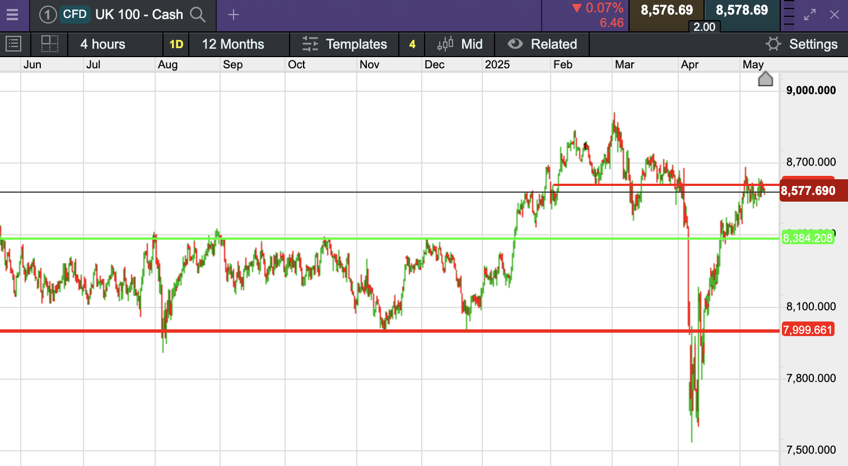The width and height of the screenshot is (848, 466).
Task: Click the sell price 8,576.69
Action: [667, 10]
